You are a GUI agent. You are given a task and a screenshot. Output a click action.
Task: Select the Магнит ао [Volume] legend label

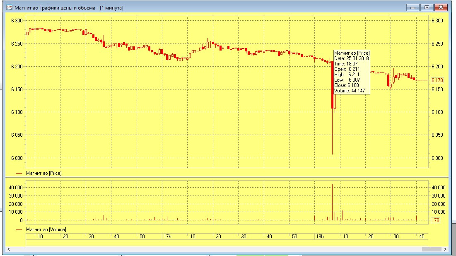[x=46, y=229]
